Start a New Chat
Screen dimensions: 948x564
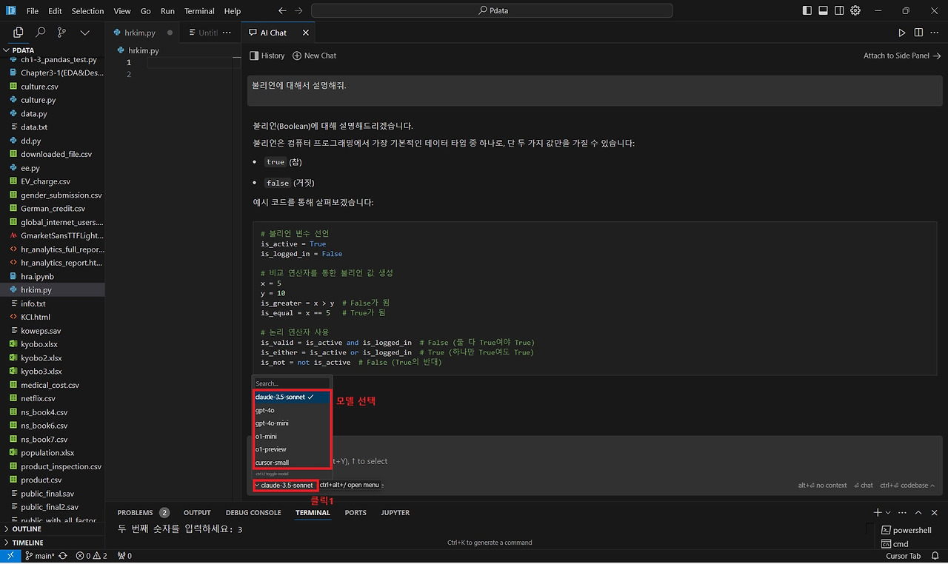[x=315, y=56]
